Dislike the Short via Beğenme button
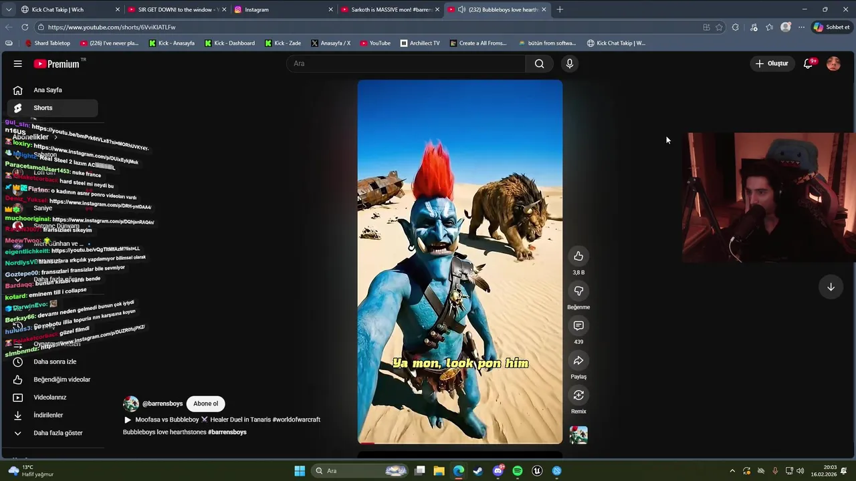This screenshot has width=856, height=481. [578, 291]
